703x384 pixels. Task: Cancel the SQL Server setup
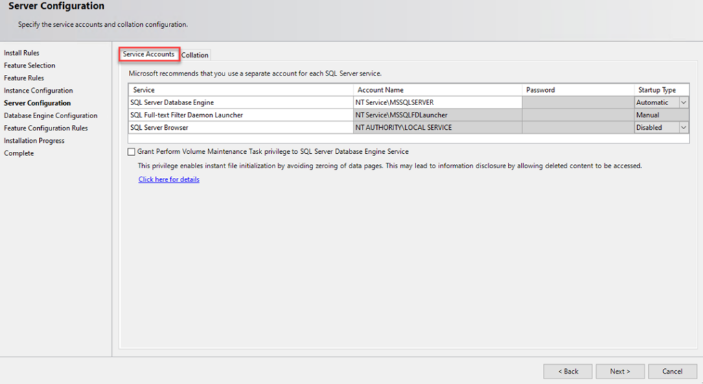673,372
